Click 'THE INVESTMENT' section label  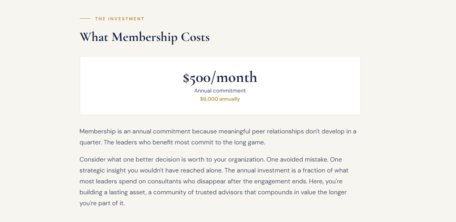tap(119, 19)
